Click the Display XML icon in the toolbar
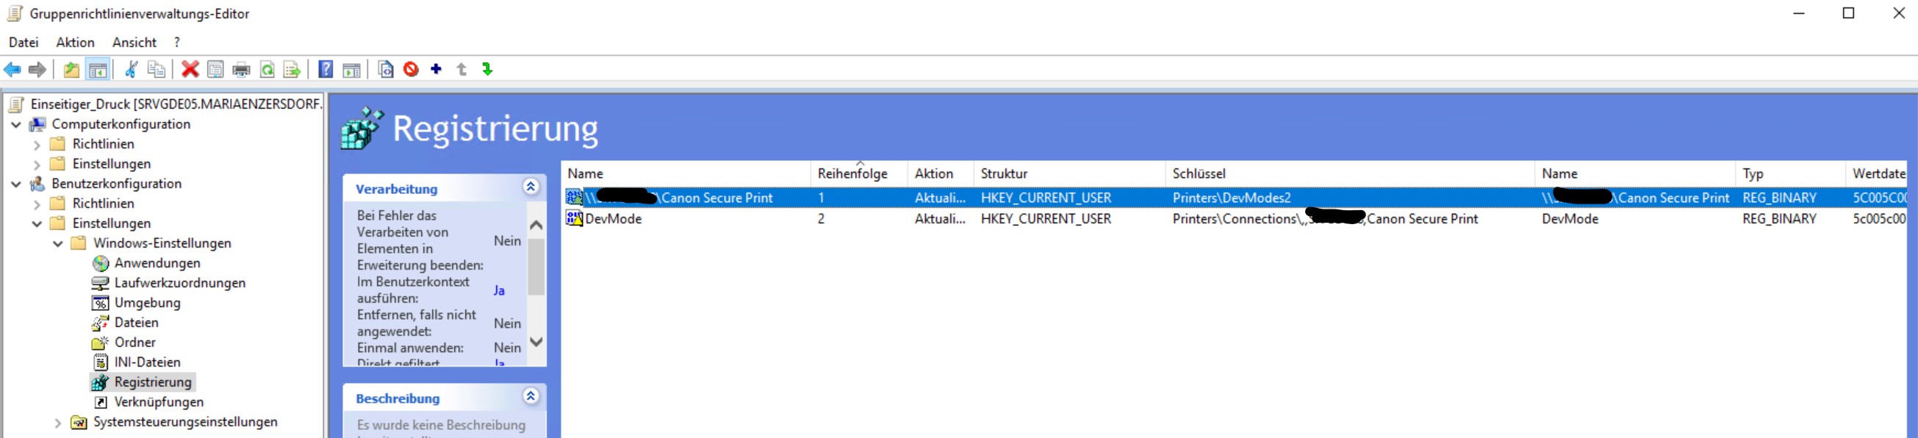1918x438 pixels. pyautogui.click(x=386, y=70)
